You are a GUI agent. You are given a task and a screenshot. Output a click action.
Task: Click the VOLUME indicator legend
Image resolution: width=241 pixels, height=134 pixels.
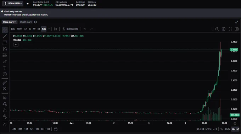tap(17, 40)
